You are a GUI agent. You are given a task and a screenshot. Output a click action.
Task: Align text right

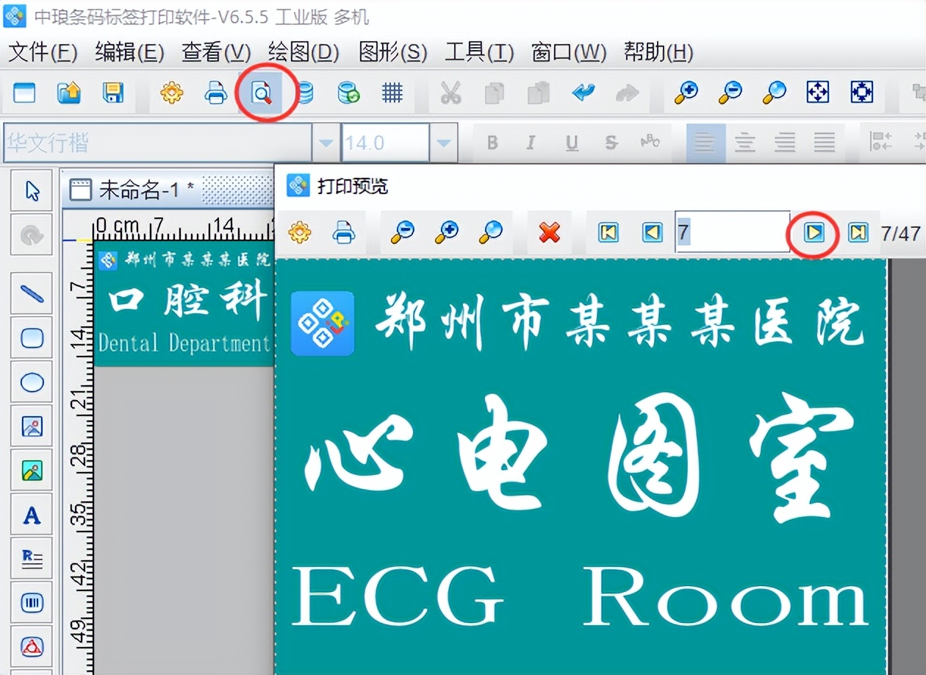(x=785, y=143)
